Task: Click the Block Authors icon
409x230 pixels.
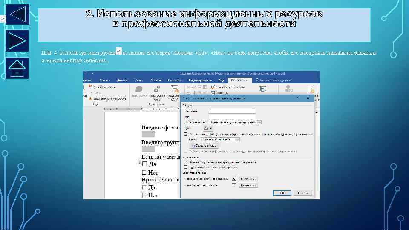Action: 289,89
